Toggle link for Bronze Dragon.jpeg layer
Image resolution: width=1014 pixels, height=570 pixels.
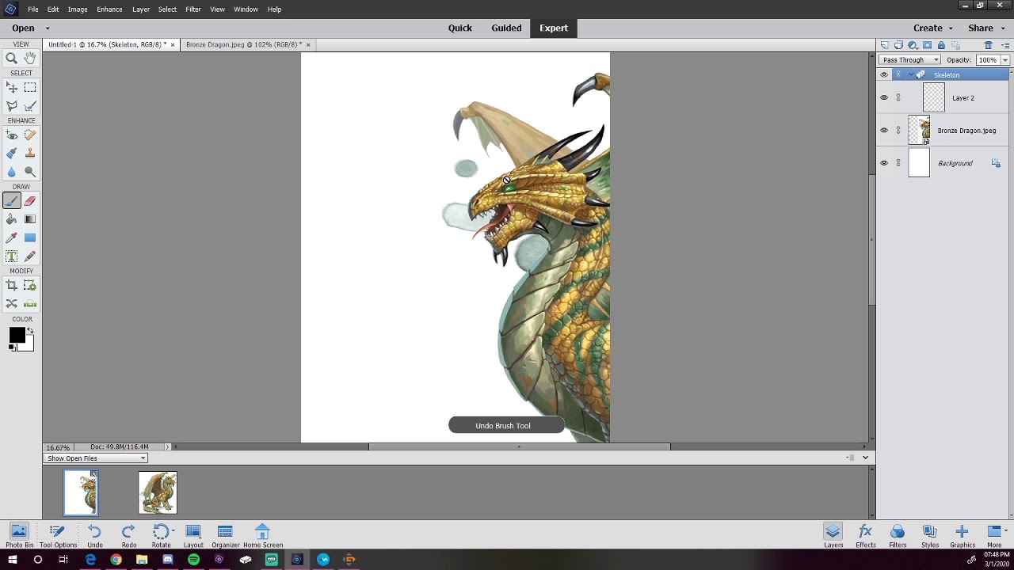pos(898,131)
